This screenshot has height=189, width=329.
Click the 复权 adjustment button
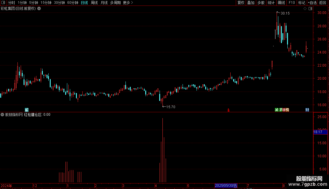(x=241, y=3)
